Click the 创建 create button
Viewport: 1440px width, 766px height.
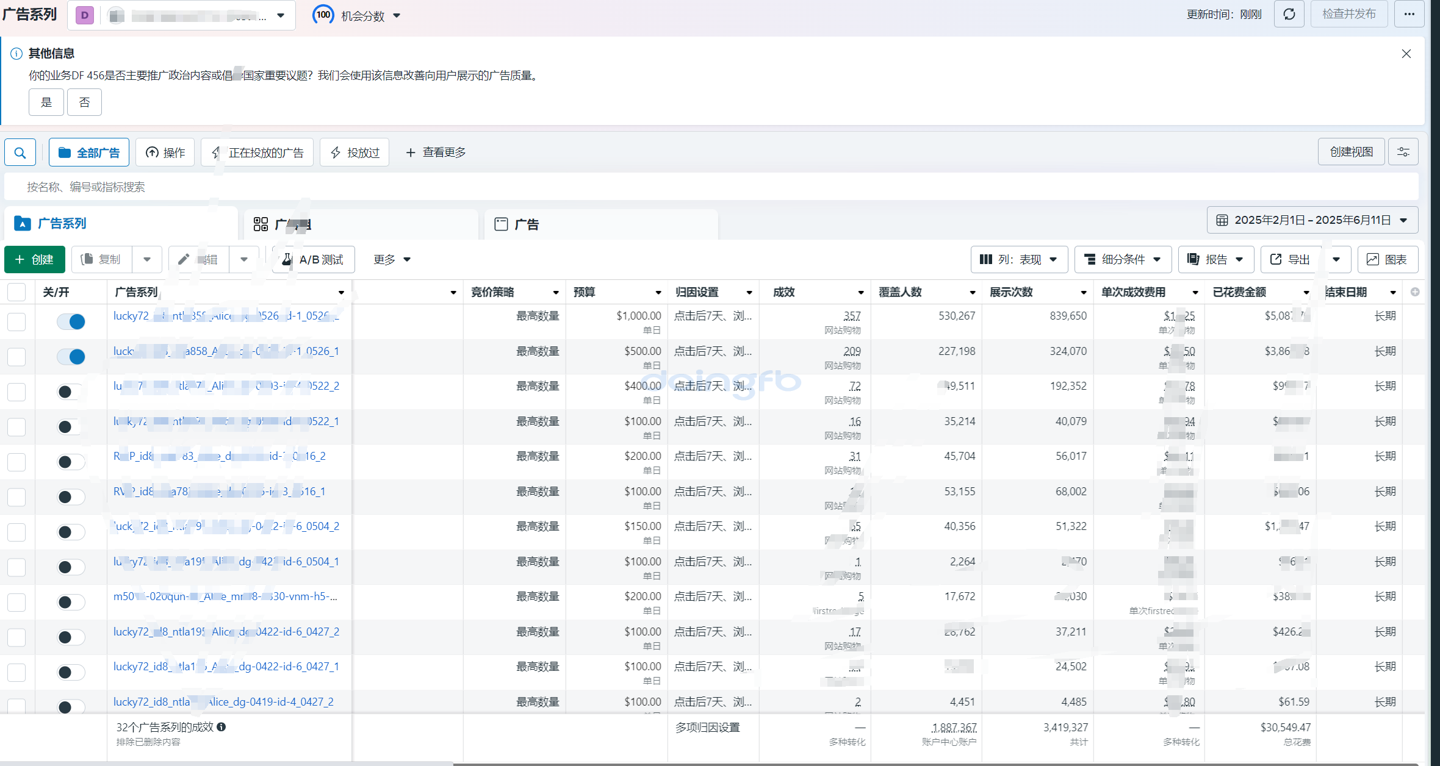pyautogui.click(x=35, y=259)
